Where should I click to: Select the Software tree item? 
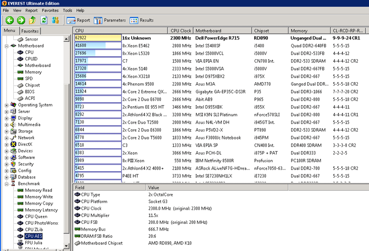coord(26,157)
